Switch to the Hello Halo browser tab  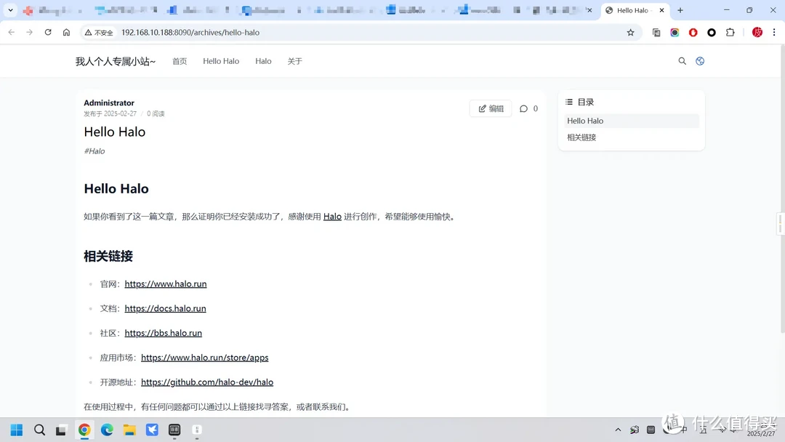click(x=634, y=10)
